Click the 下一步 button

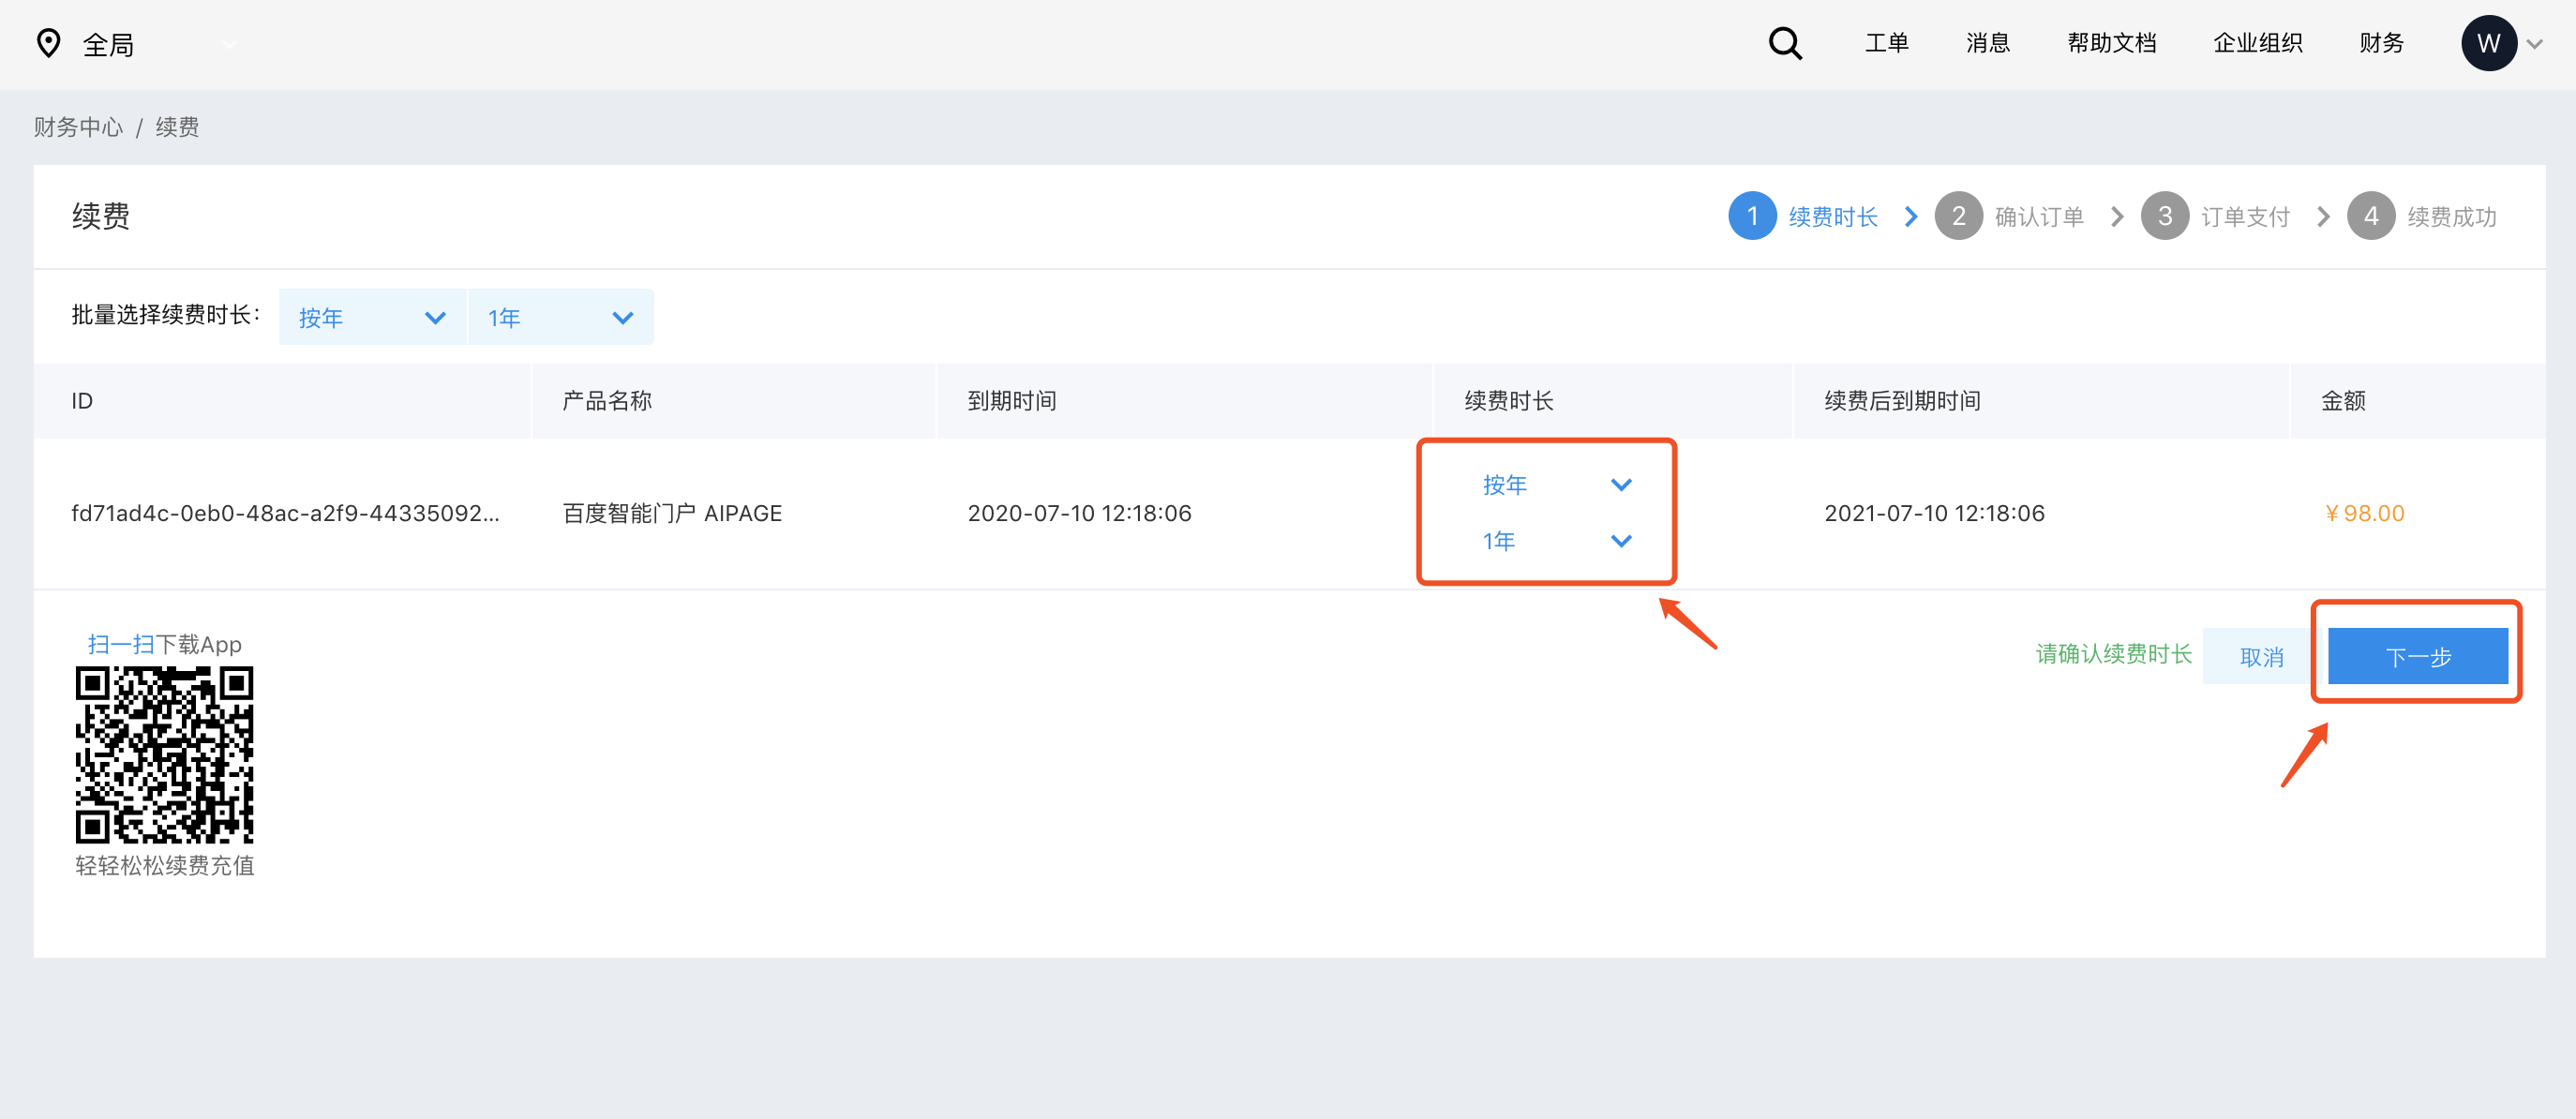[2417, 656]
